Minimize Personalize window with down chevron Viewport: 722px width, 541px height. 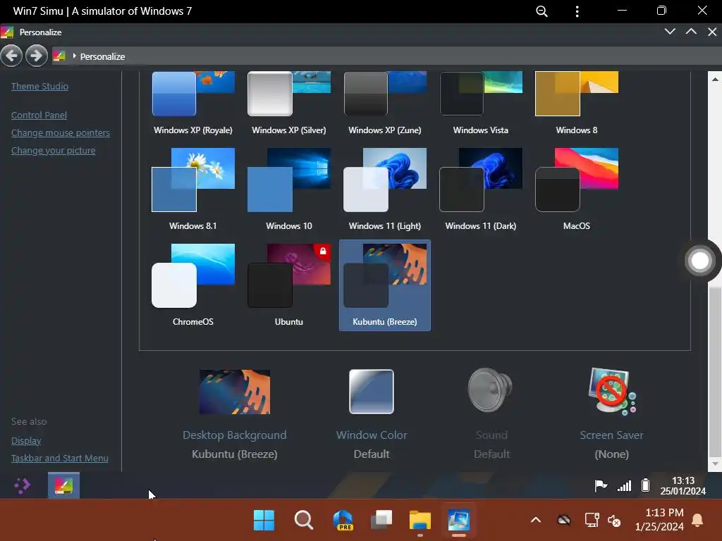(670, 31)
